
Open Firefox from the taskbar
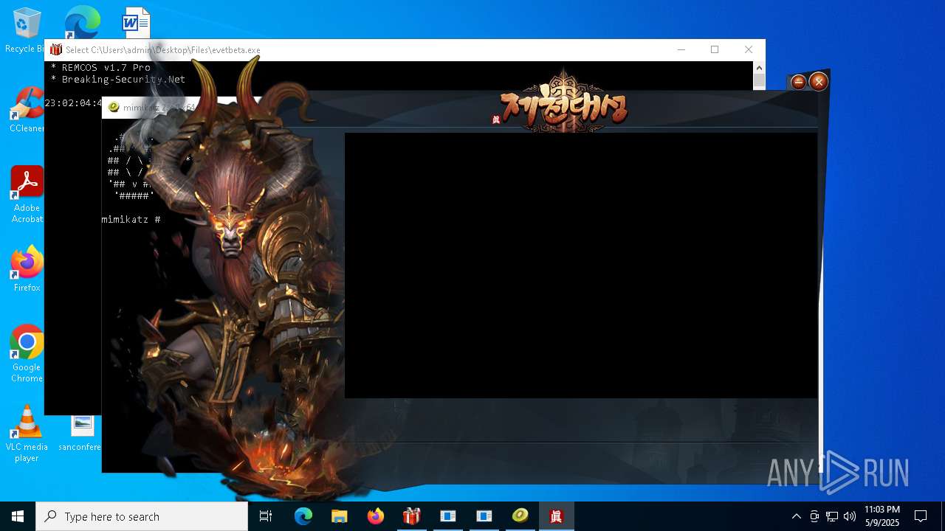click(x=375, y=516)
